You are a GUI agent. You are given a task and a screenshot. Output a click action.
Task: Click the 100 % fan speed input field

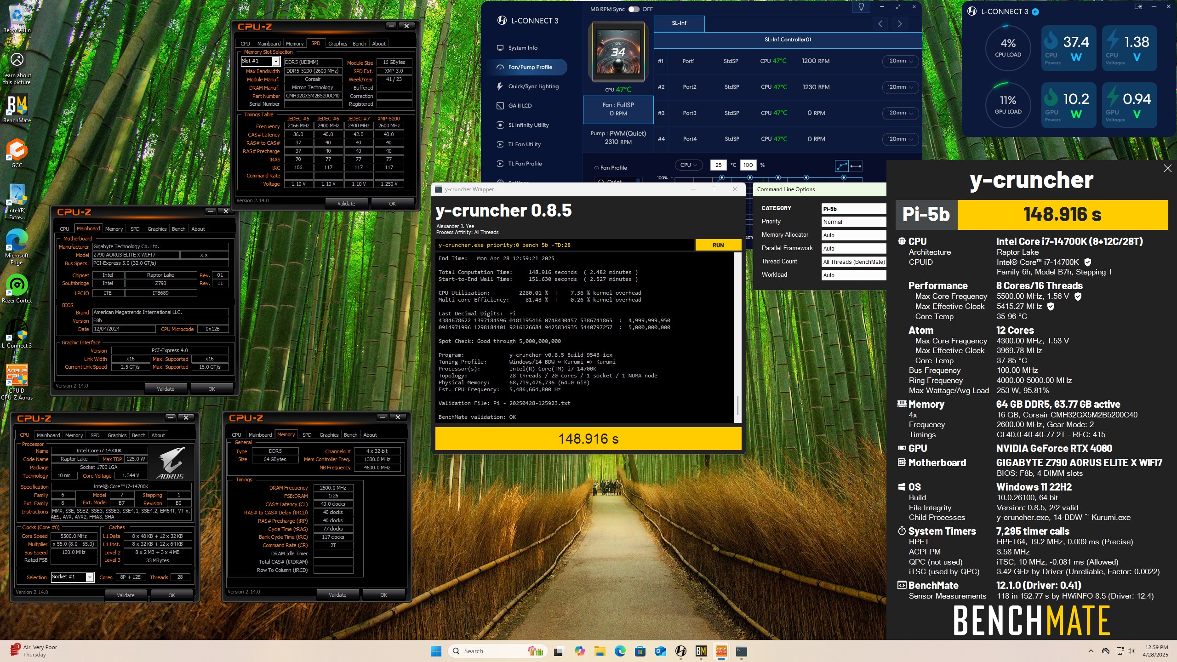click(748, 165)
